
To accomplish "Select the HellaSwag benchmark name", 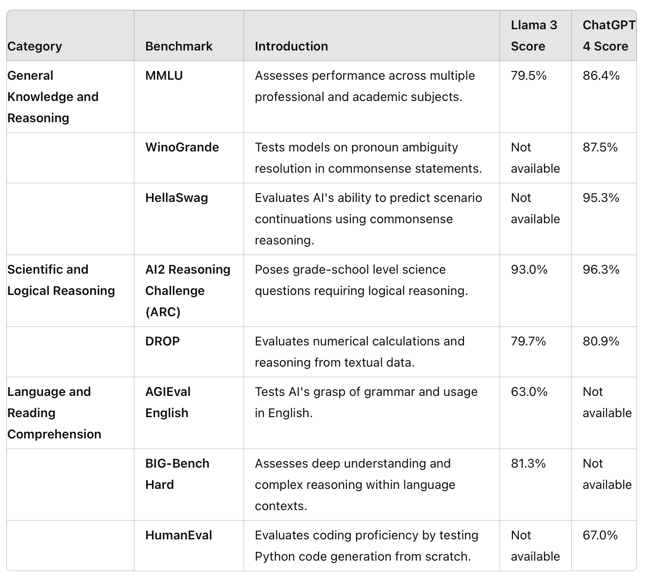I will [176, 198].
